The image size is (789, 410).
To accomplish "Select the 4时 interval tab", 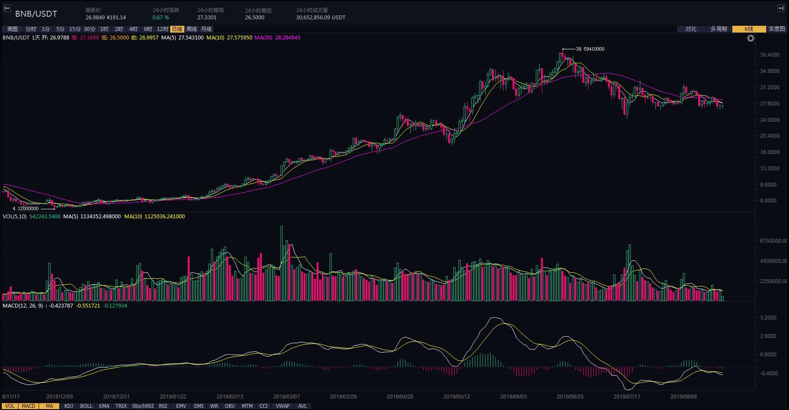I will click(x=133, y=29).
